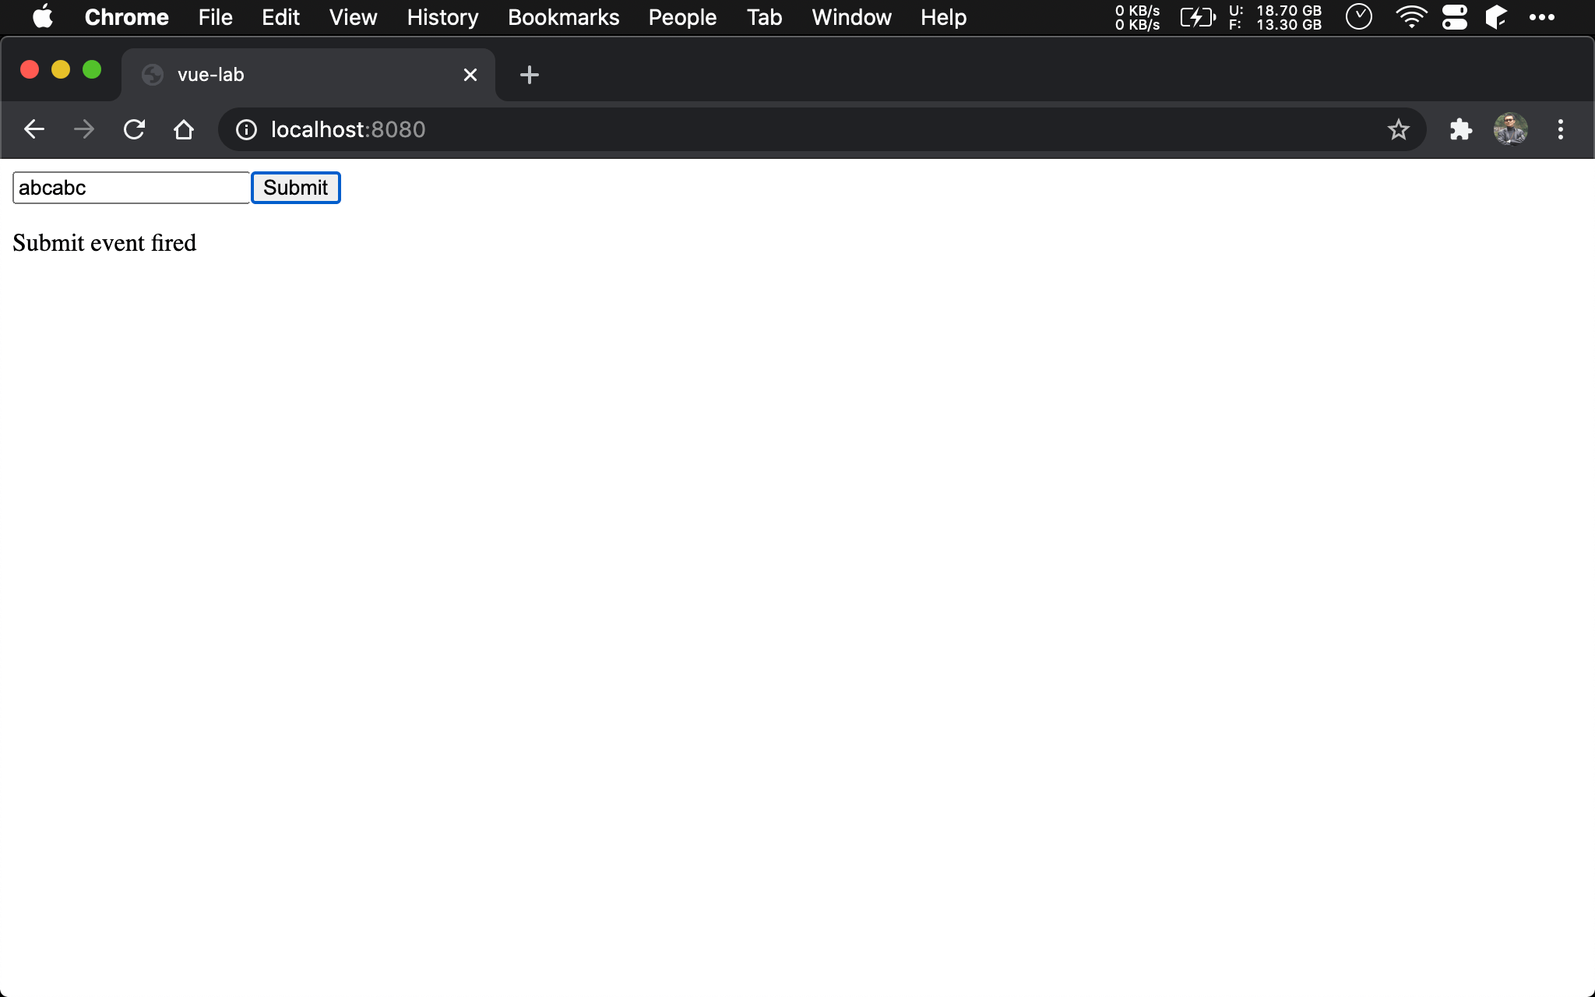
Task: Click the browser back arrow
Action: [34, 129]
